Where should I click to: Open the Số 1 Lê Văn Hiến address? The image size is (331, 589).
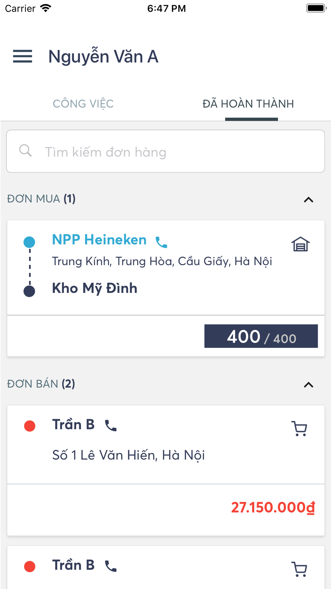tap(128, 455)
